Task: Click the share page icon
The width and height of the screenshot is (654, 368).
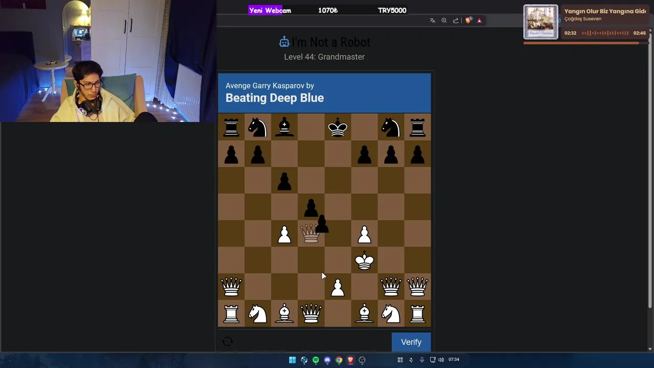Action: 456,20
